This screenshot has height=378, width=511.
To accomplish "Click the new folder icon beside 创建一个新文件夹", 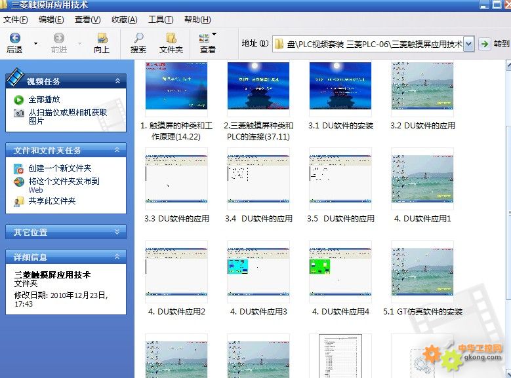I will click(18, 168).
